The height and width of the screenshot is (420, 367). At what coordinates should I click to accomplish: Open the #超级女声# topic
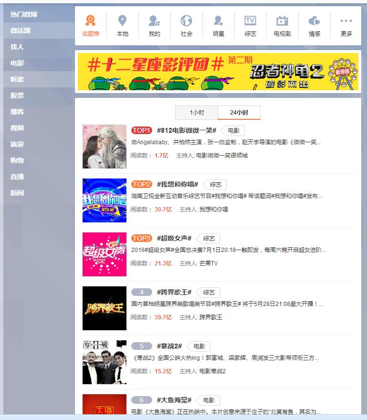point(174,238)
